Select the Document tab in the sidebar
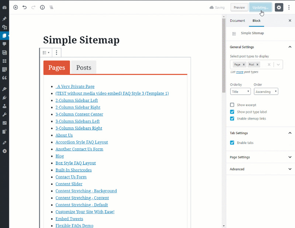The image size is (295, 228). tap(237, 21)
